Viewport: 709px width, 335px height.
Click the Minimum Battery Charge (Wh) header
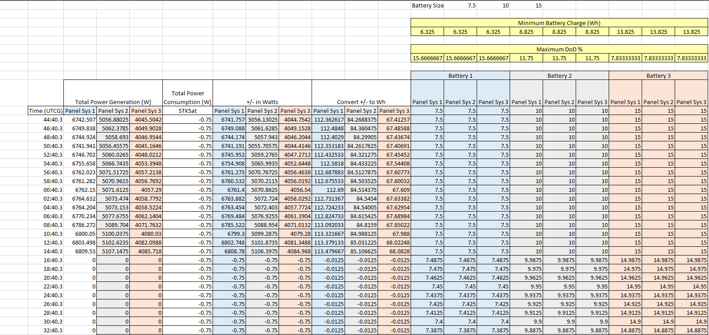coord(559,23)
